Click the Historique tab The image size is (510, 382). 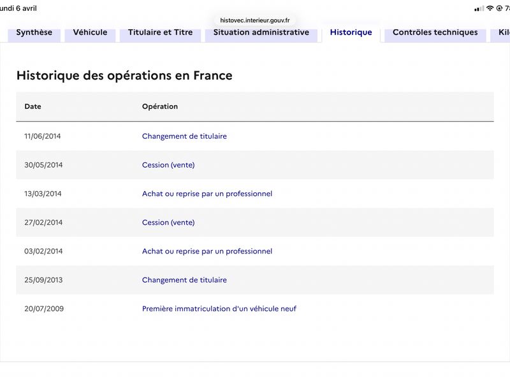(x=351, y=32)
